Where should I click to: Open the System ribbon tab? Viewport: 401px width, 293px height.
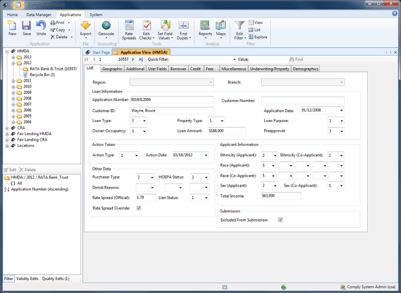96,15
